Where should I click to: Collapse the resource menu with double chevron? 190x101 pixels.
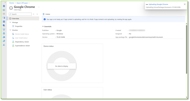click(x=37, y=14)
